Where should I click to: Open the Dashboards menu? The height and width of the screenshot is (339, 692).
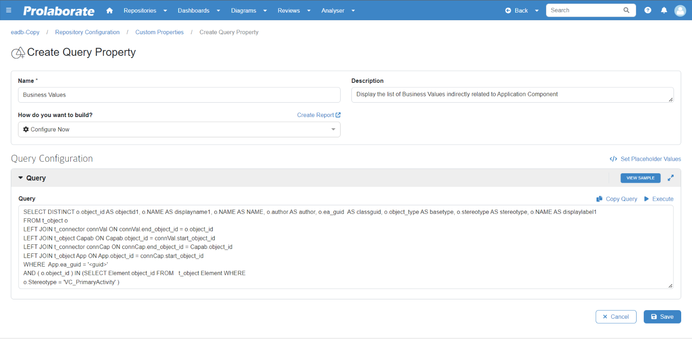point(193,10)
